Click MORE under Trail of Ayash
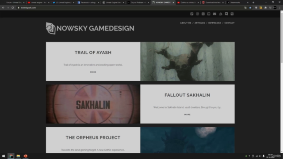This screenshot has width=283, height=159. coord(93,72)
